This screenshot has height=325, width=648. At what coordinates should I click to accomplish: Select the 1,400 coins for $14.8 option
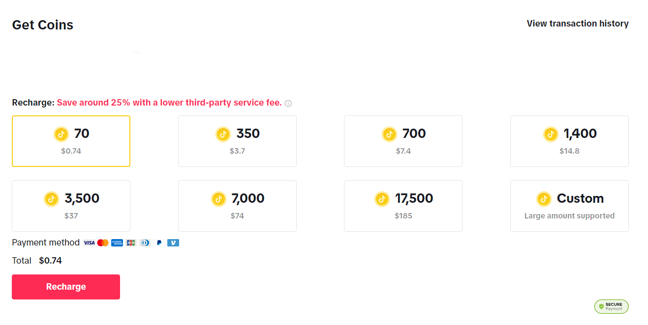click(569, 141)
